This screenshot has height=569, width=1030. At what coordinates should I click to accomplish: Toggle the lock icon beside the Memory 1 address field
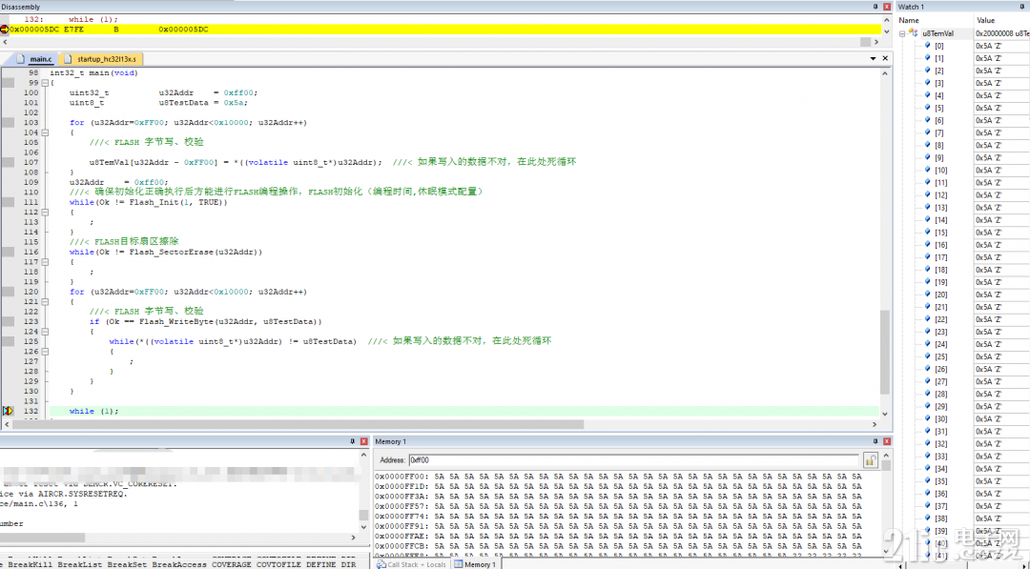(871, 460)
